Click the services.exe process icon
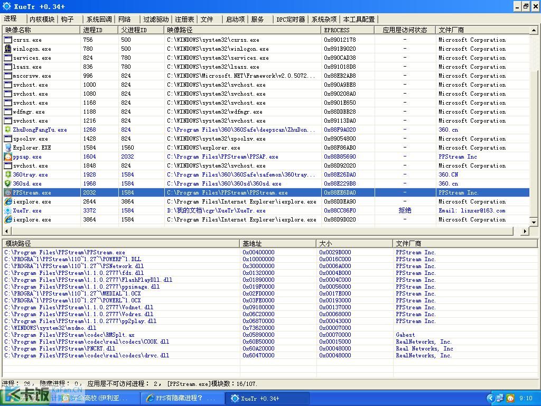Image resolution: width=541 pixels, height=406 pixels. coord(7,58)
